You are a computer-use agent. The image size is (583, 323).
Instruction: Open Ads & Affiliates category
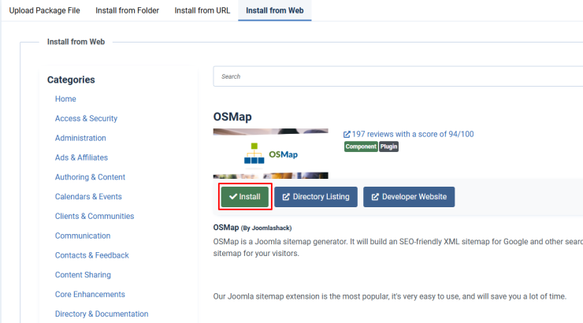[x=81, y=158]
